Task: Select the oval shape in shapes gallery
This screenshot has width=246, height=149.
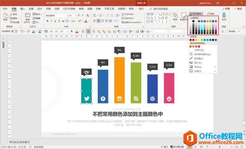Action: pyautogui.click(x=166, y=14)
